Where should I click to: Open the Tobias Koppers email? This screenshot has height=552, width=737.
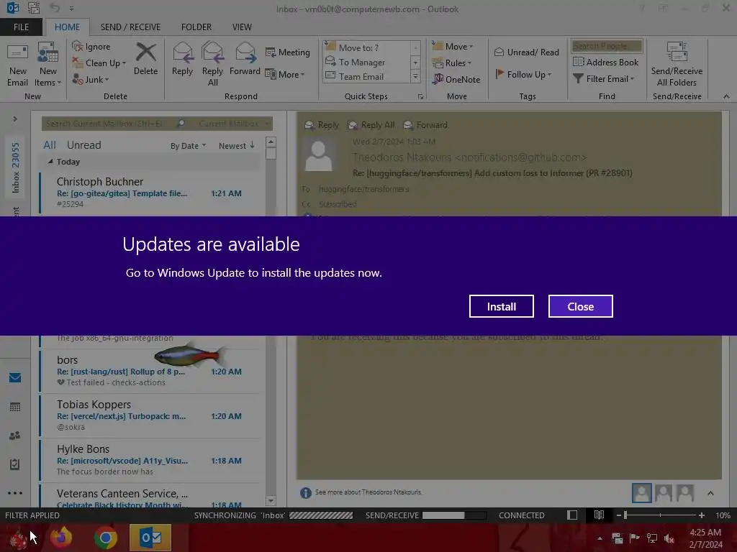150,415
